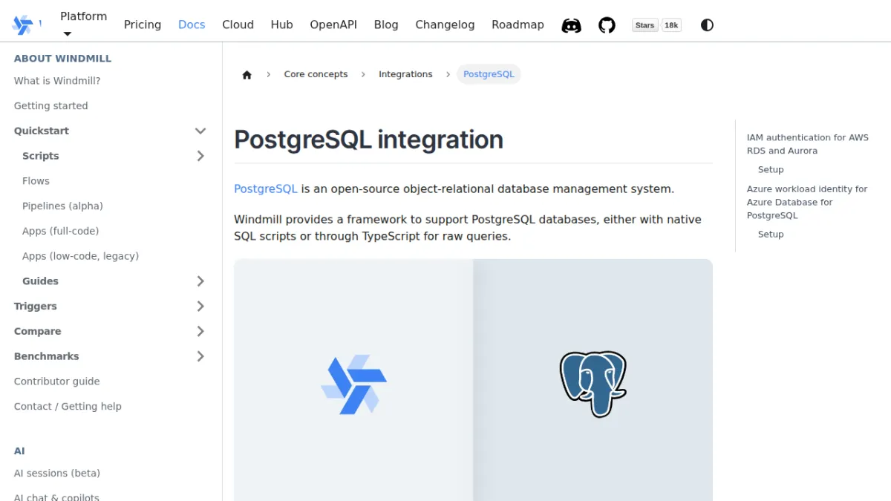Click the 18k star count badge

coord(671,25)
